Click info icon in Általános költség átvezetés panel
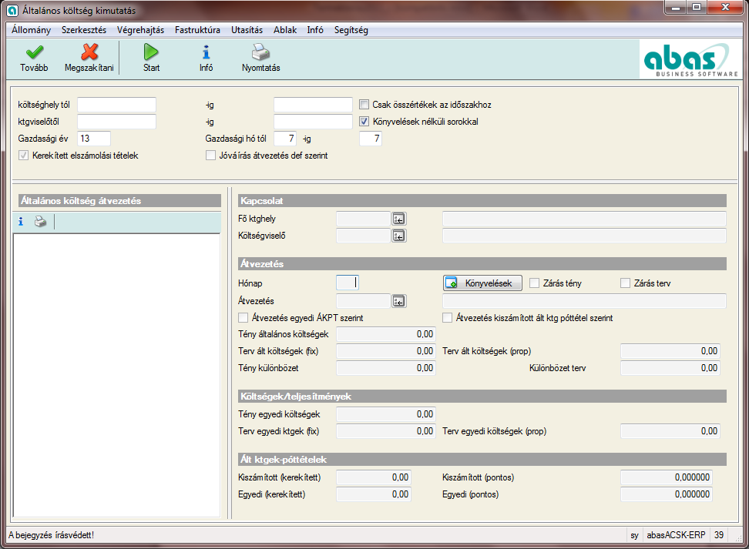 [x=21, y=222]
